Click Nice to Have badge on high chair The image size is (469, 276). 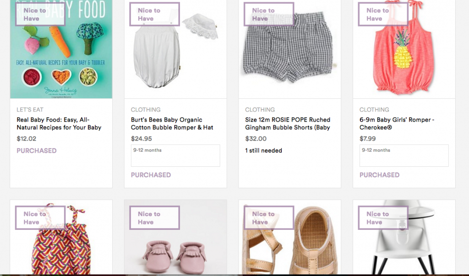(x=383, y=218)
